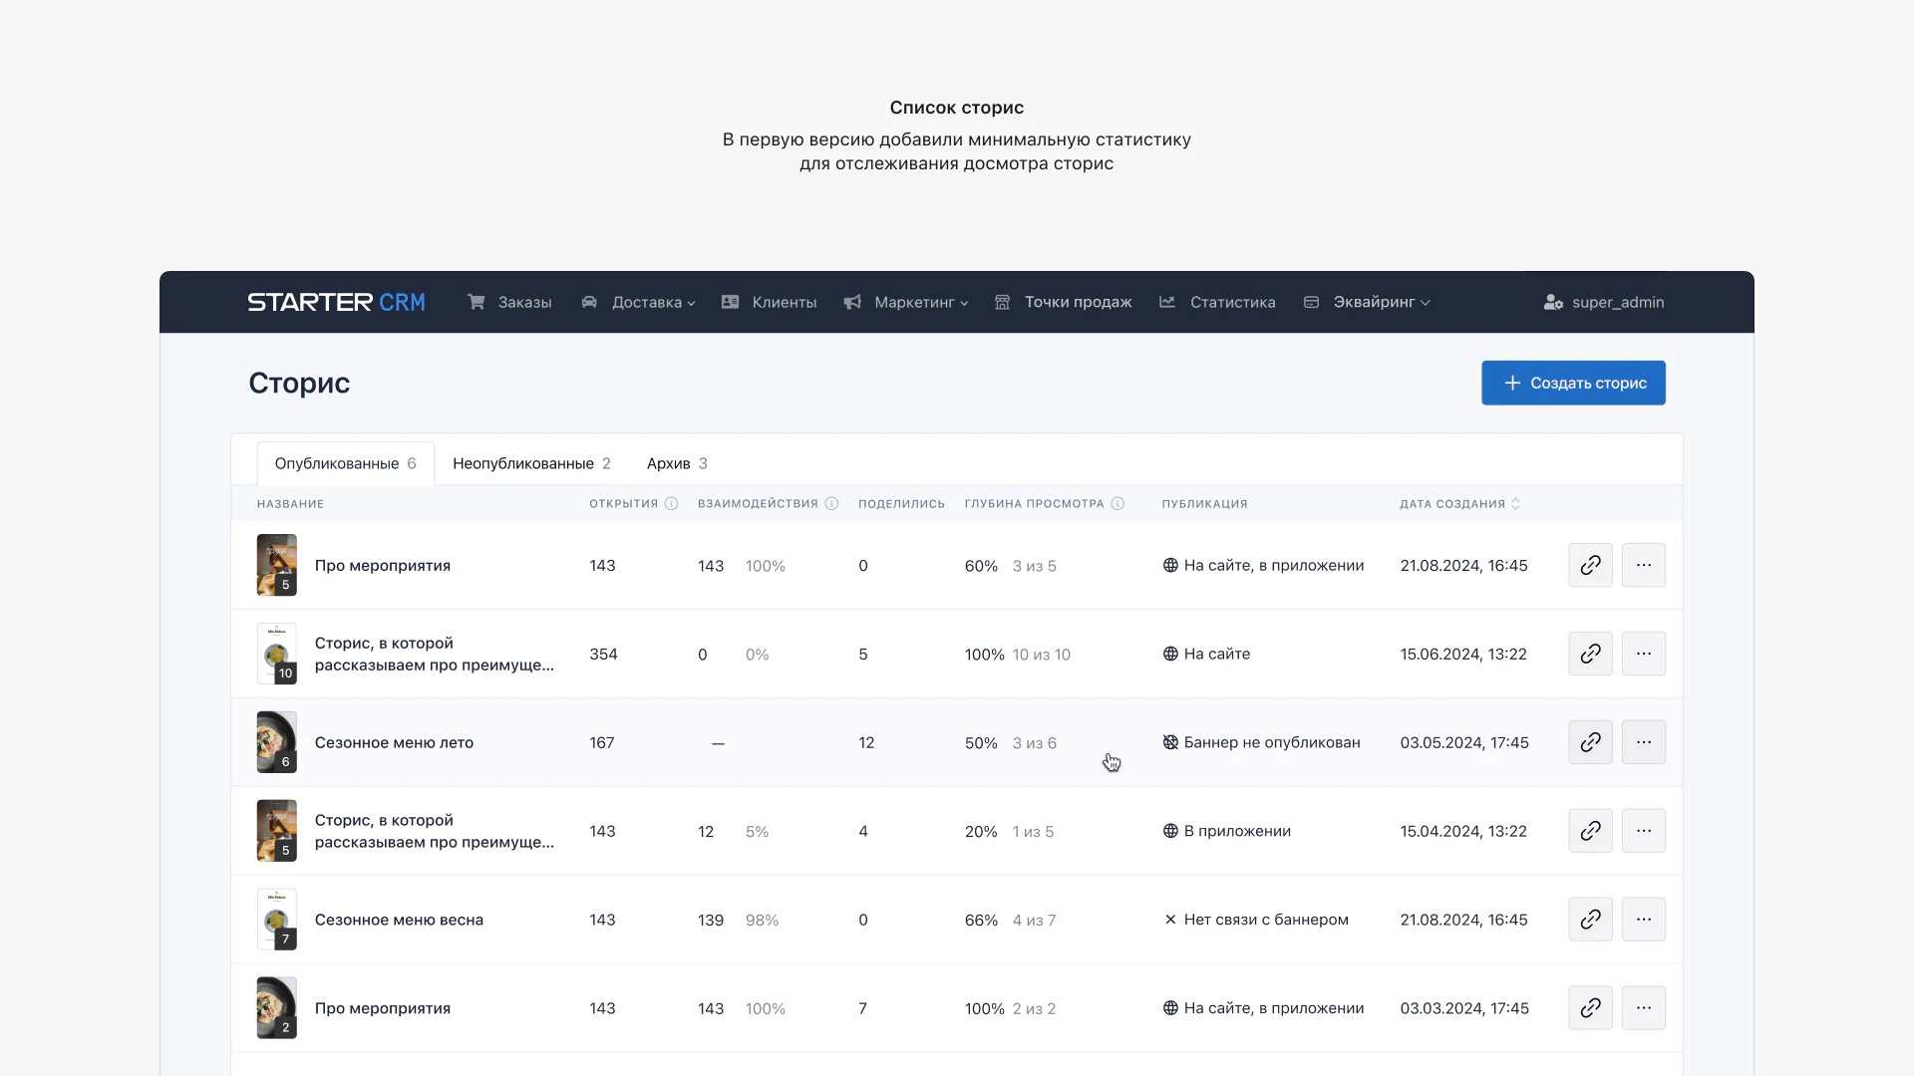Viewport: 1914px width, 1076px height.
Task: Click the super_admin user icon
Action: point(1552,302)
